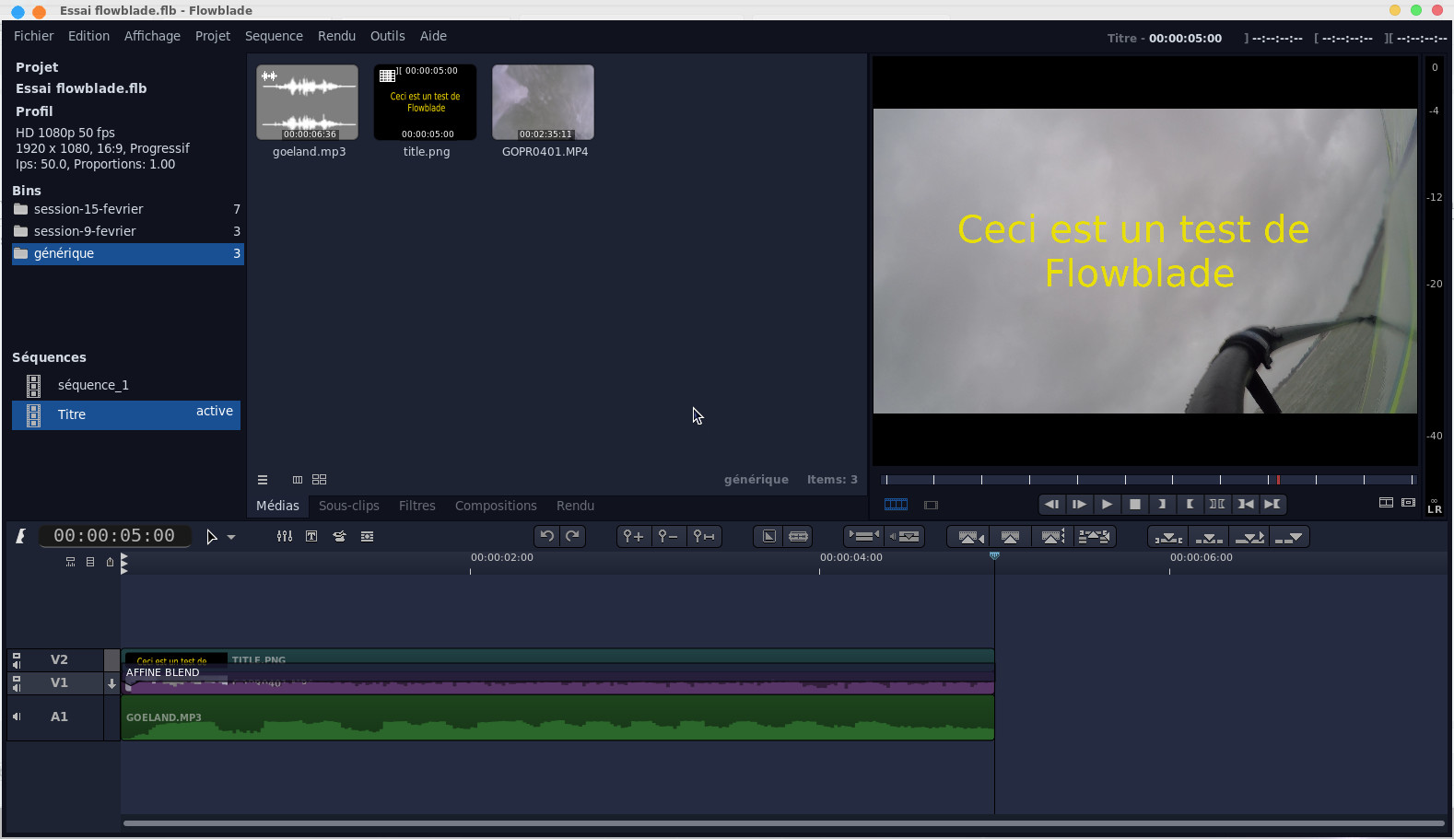Click the fourth middlebar tool icon before undo
This screenshot has width=1454, height=839.
pos(367,537)
